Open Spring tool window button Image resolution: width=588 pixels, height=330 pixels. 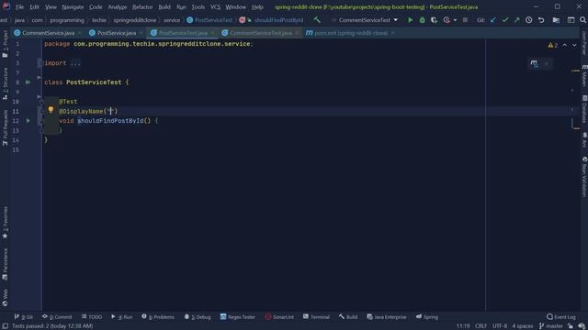tap(427, 317)
